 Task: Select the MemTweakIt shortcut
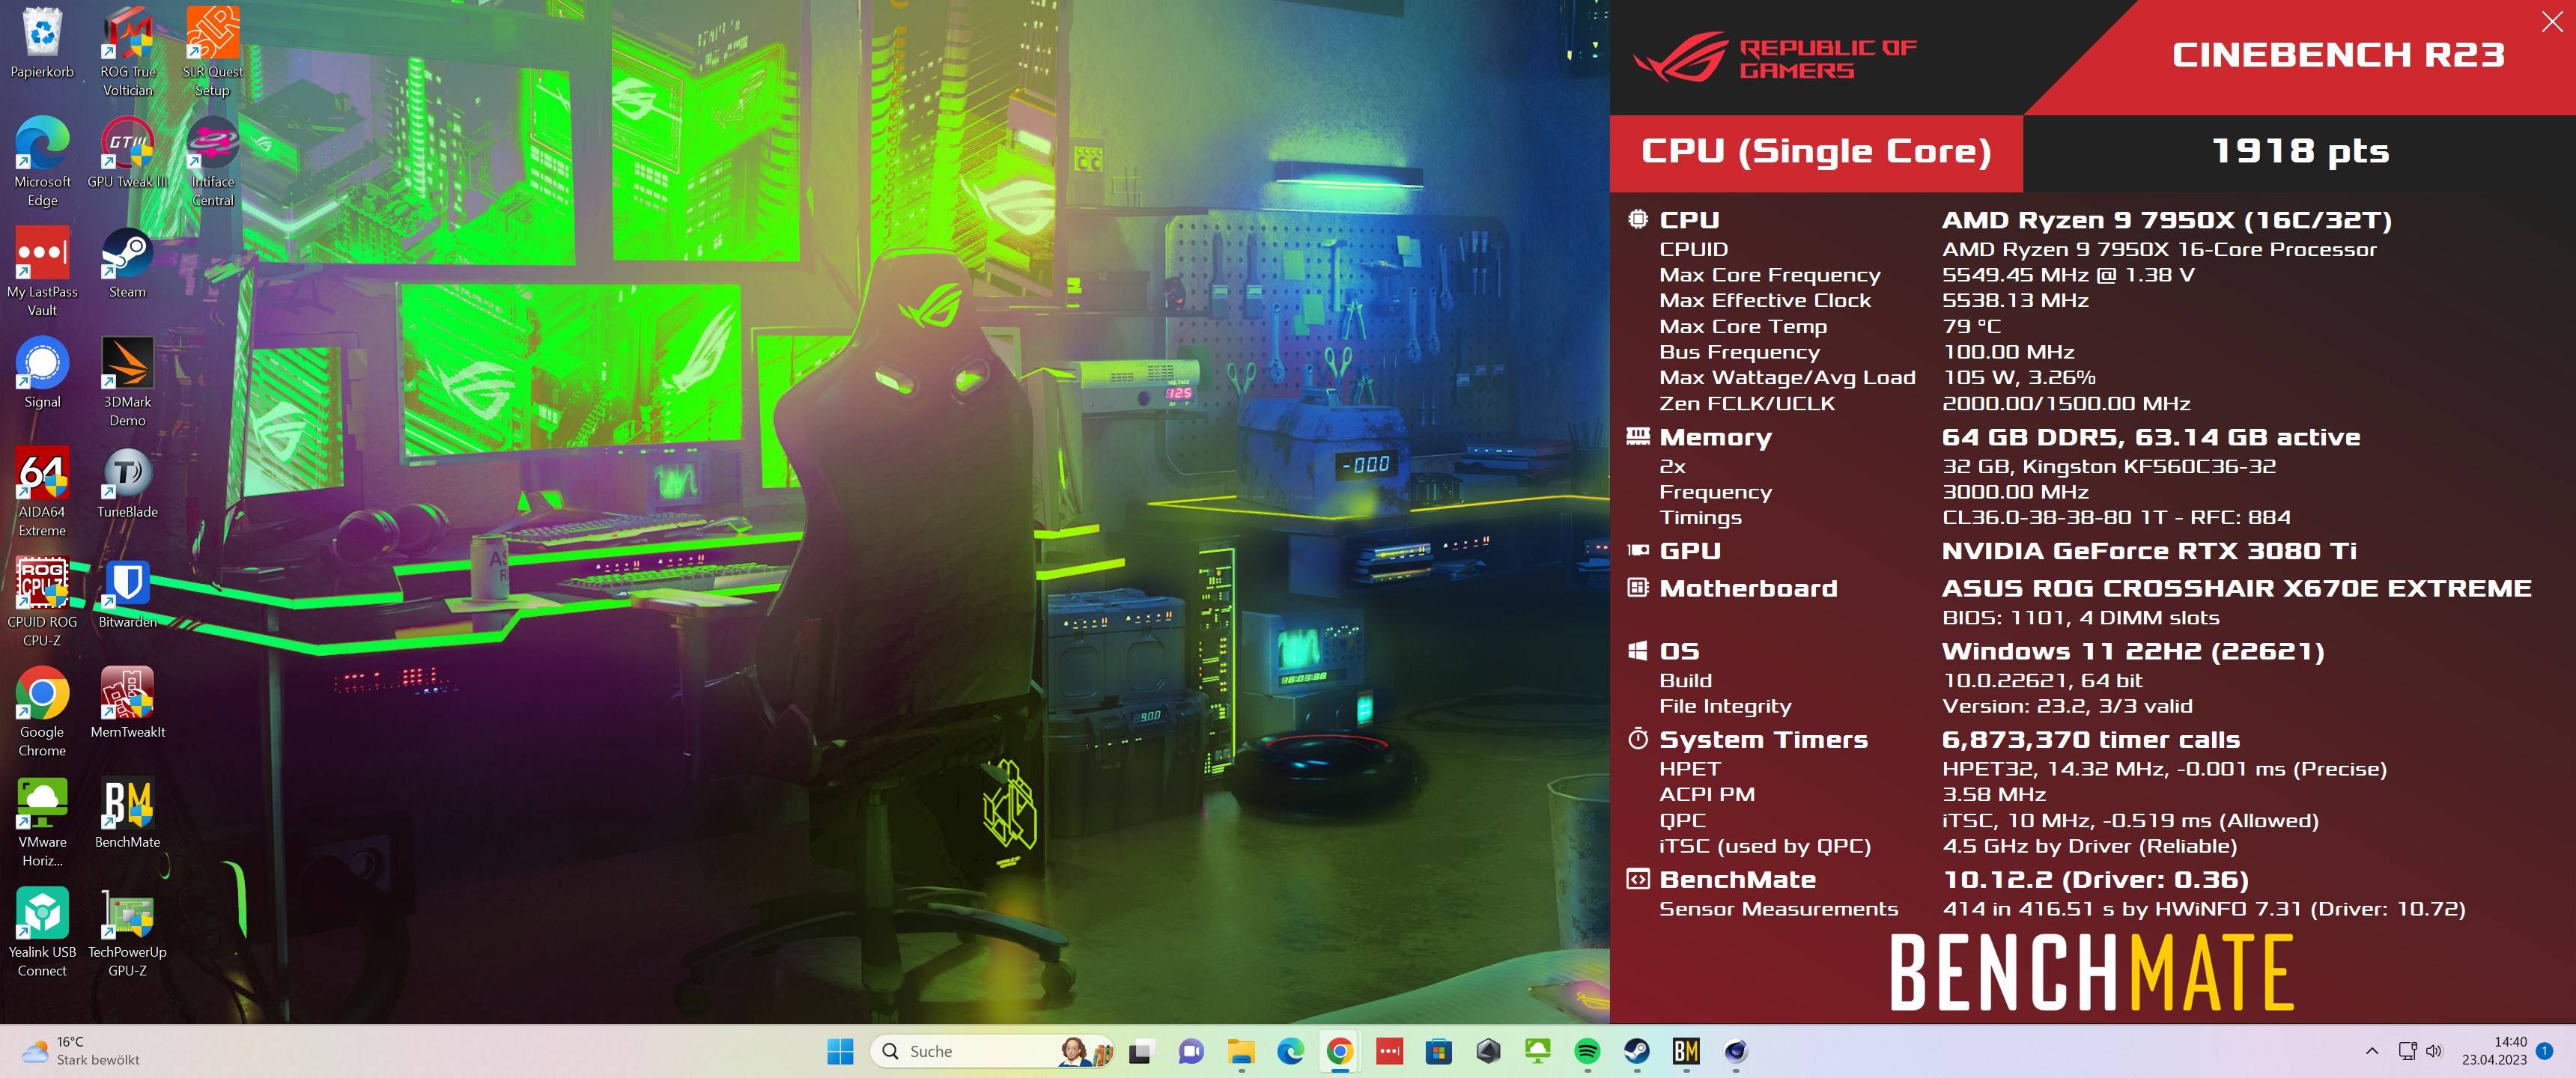point(127,703)
